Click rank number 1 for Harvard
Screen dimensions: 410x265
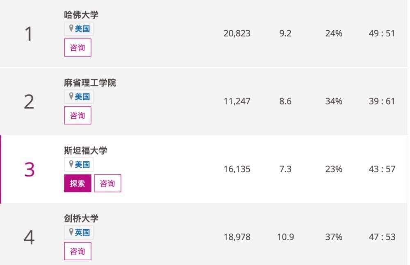[x=28, y=34]
